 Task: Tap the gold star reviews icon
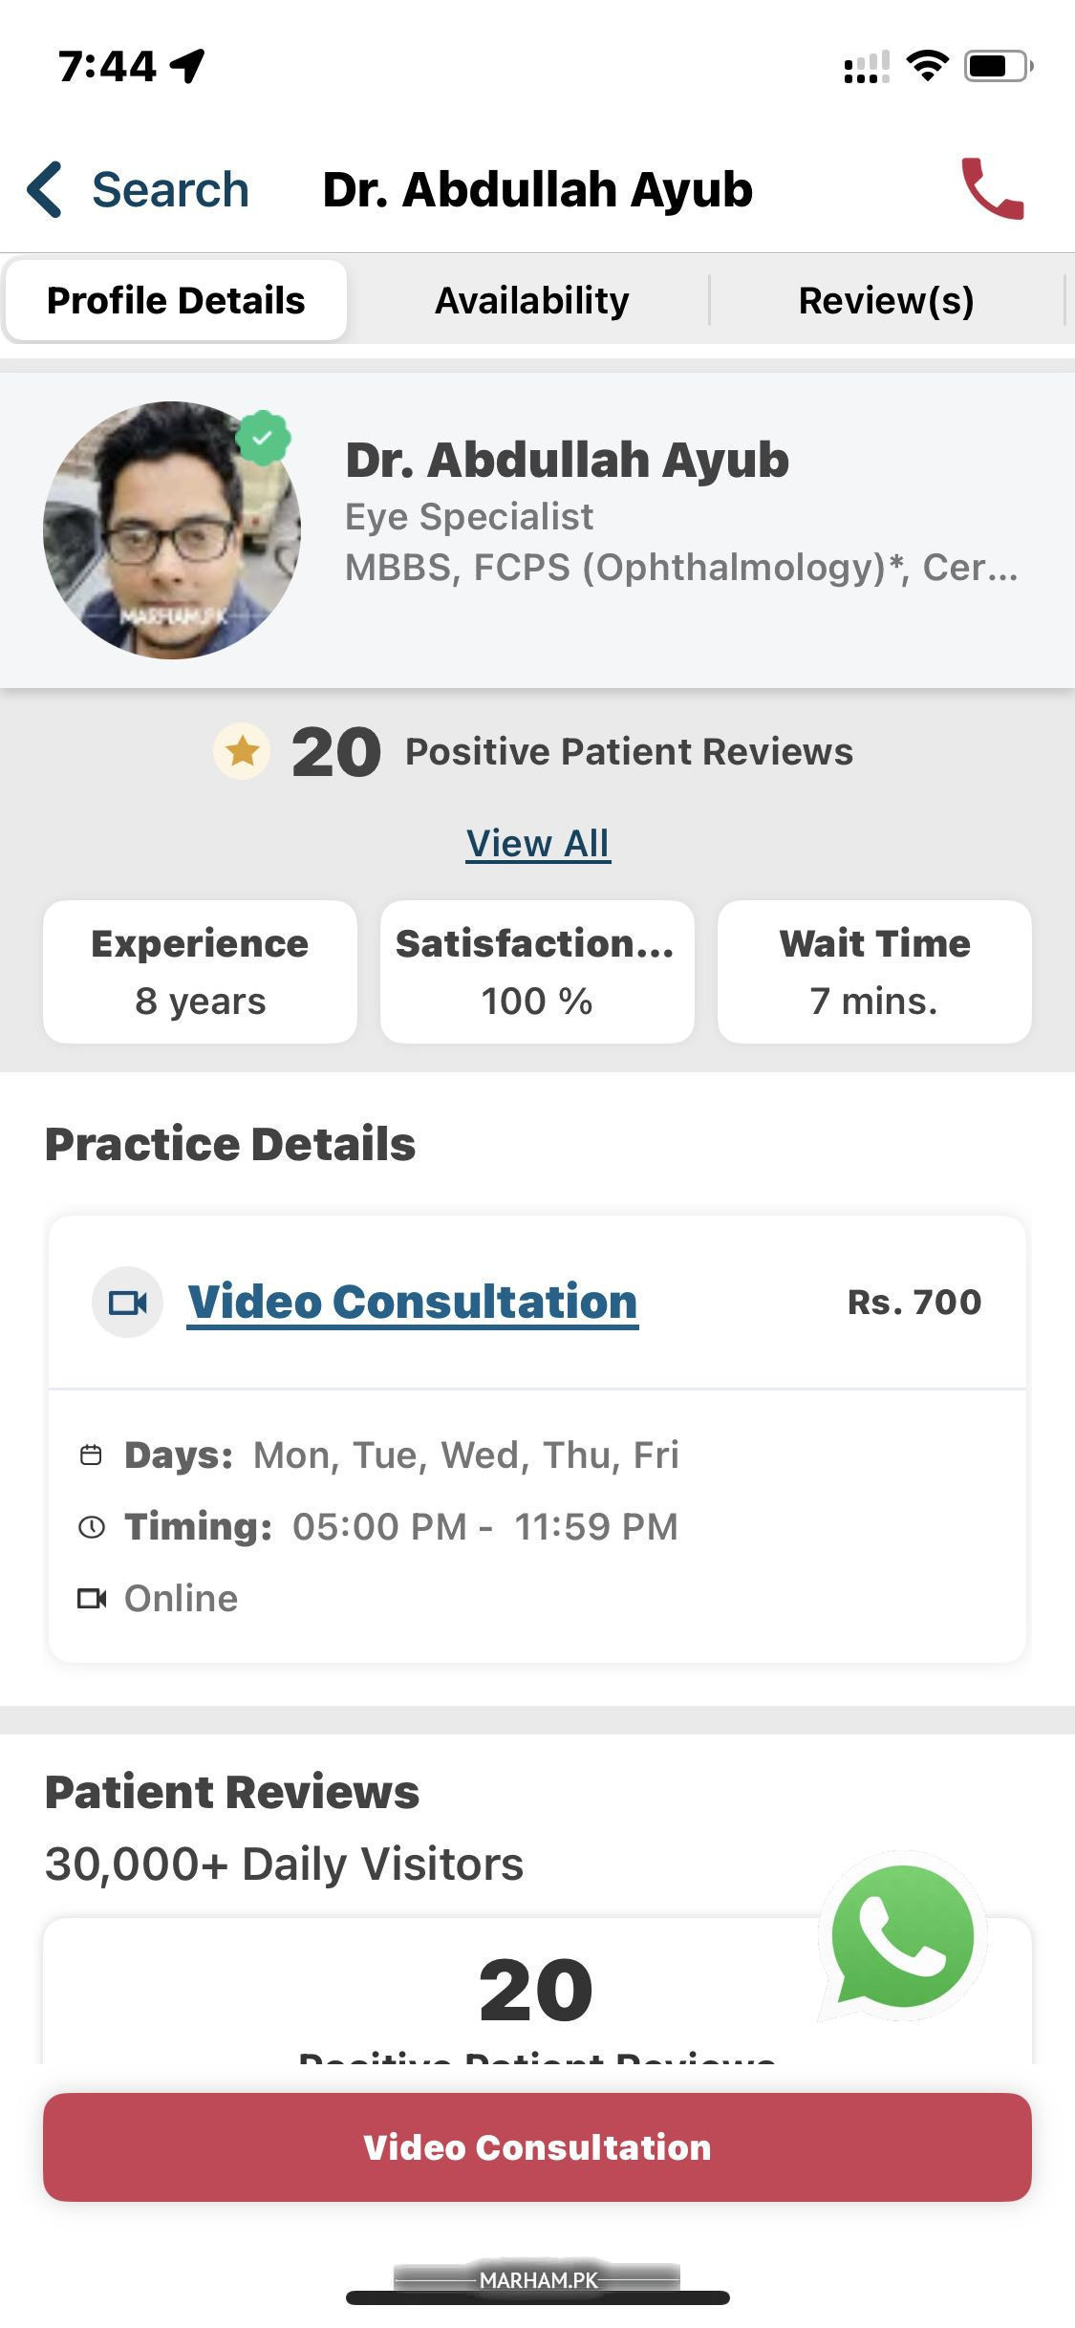click(x=242, y=751)
